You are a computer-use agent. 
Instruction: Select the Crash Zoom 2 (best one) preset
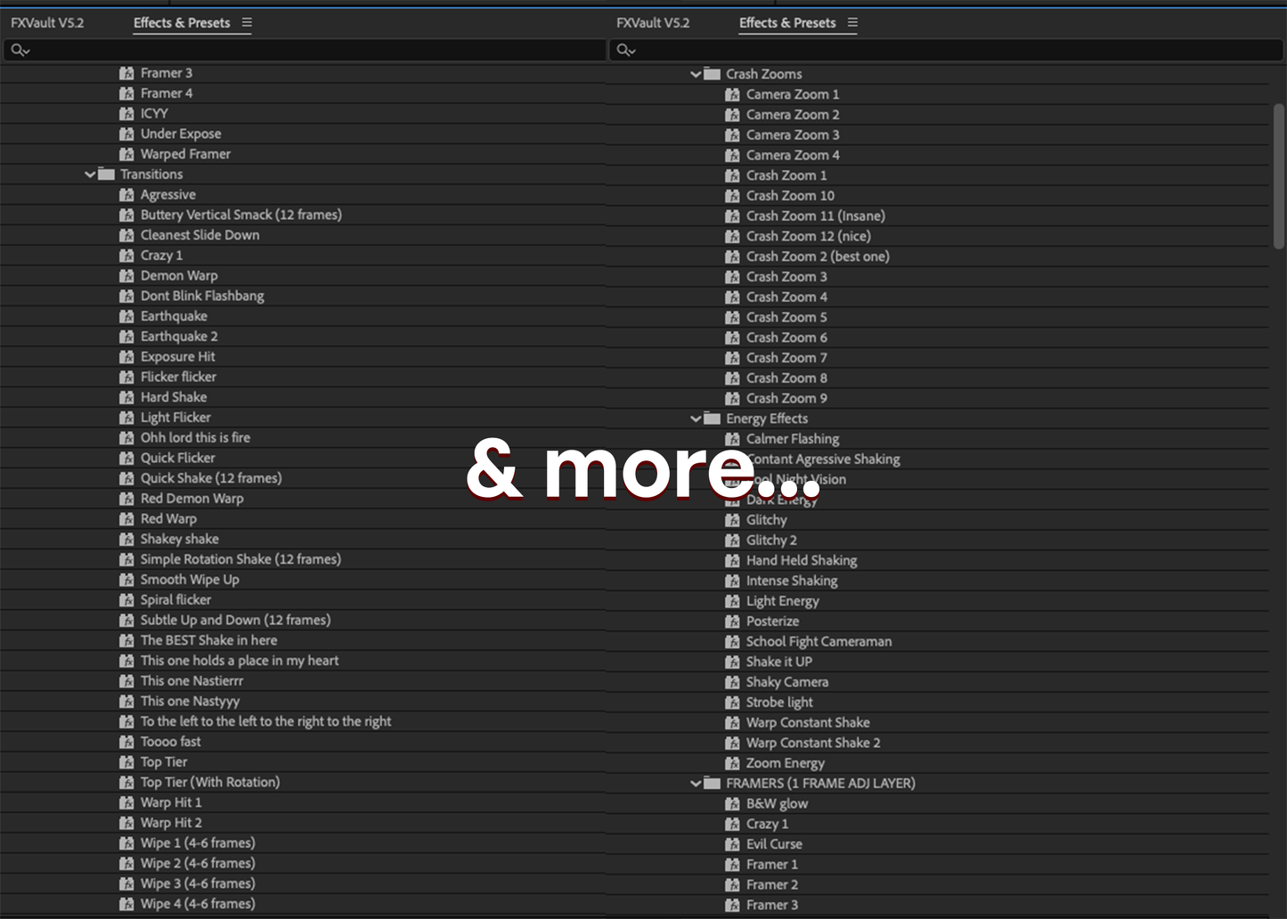[817, 256]
